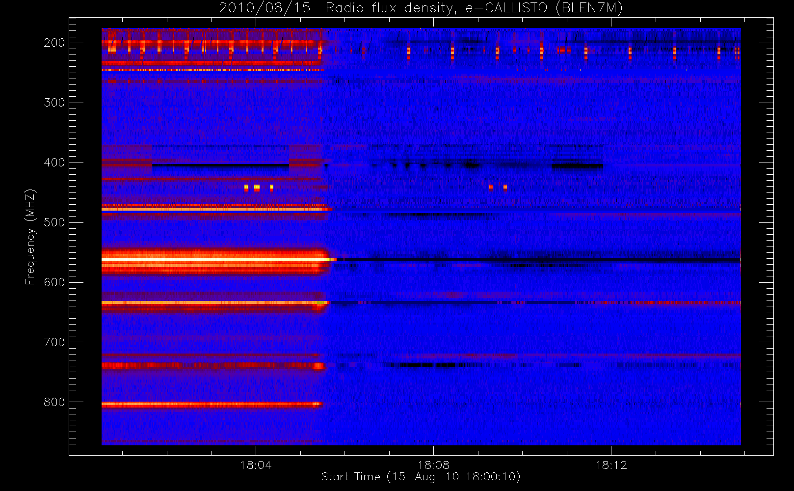Click the 200 frequency tick label
The width and height of the screenshot is (794, 491).
tap(54, 43)
